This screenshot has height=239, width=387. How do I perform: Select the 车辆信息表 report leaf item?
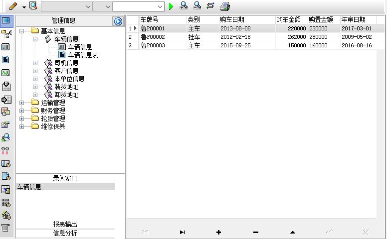coord(83,55)
